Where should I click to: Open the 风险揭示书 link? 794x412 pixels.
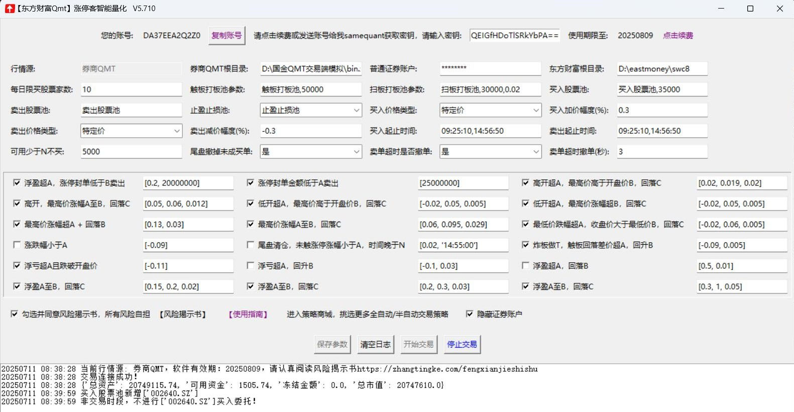click(183, 314)
